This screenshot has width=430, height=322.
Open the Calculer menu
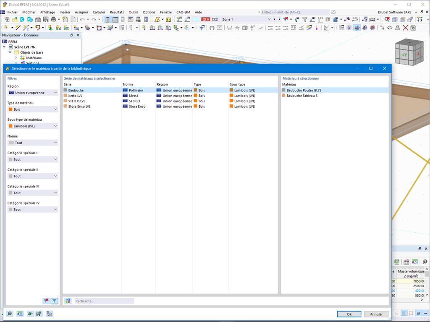(x=99, y=12)
